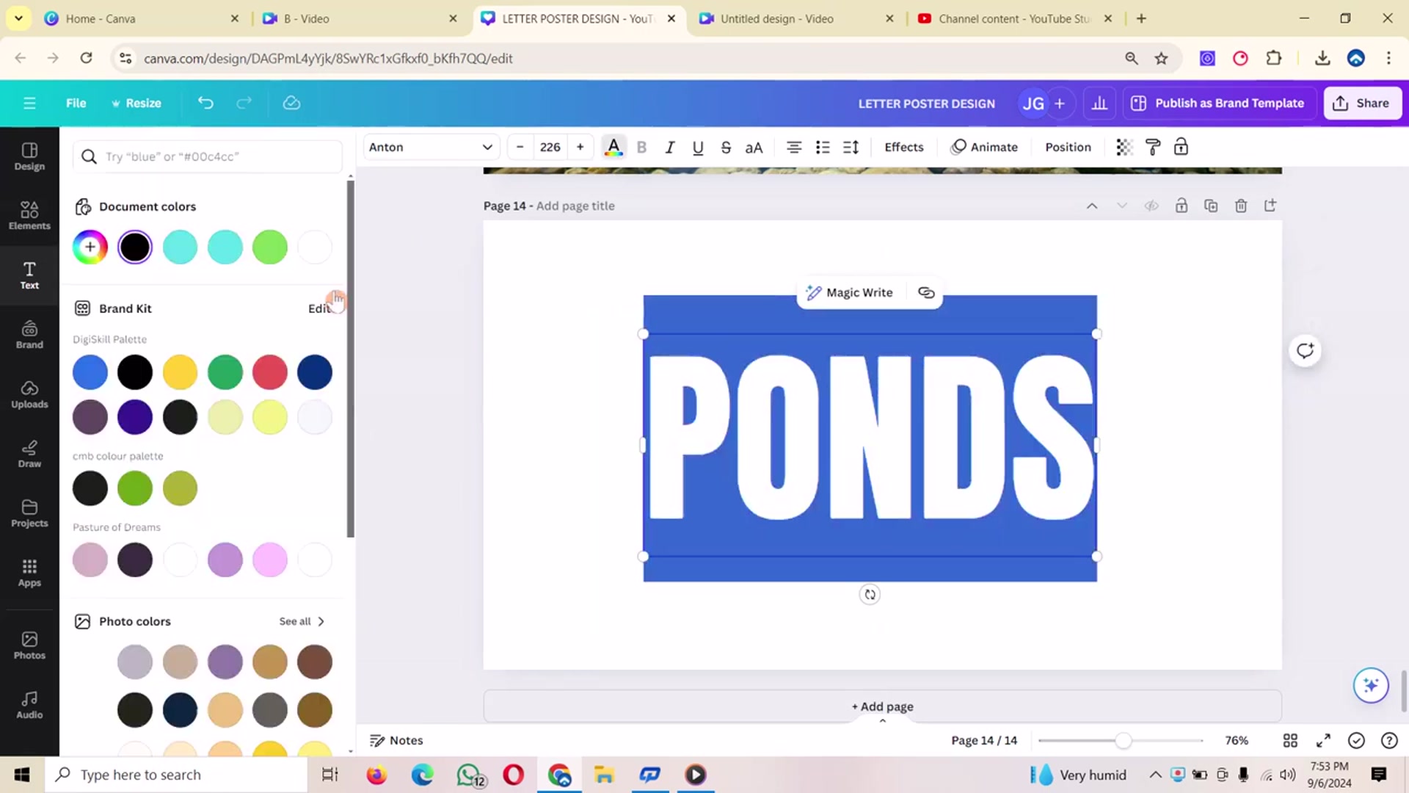Viewport: 1409px width, 793px height.
Task: Enter fullscreen presentation mode
Action: (x=1323, y=740)
